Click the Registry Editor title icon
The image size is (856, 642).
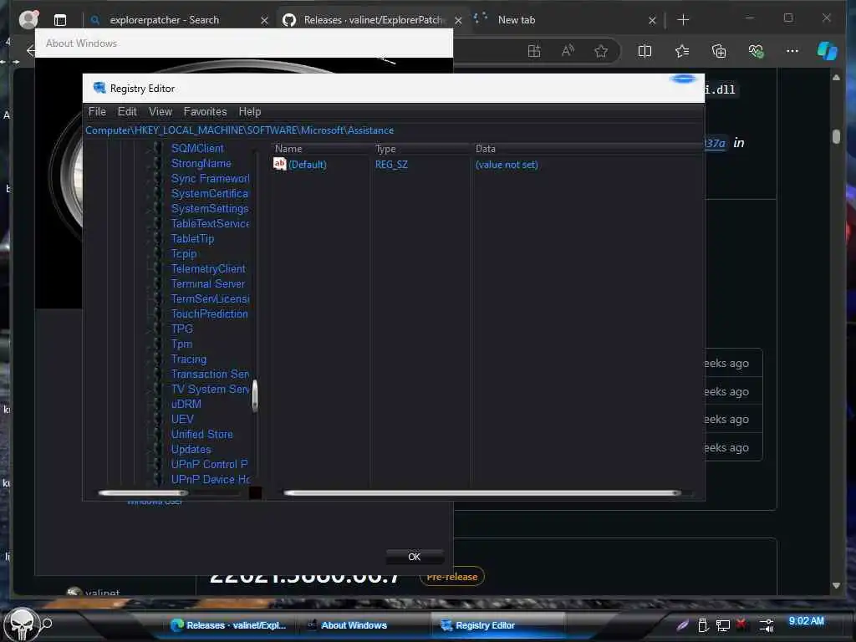tap(99, 88)
